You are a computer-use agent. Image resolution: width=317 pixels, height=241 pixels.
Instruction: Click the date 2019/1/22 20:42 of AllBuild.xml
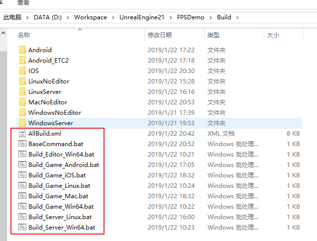click(x=171, y=133)
